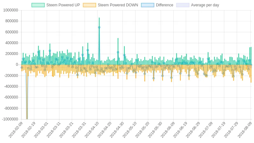This screenshot has width=254, height=143.
Task: Click the 2018-03-31 date label
Action: point(79,130)
